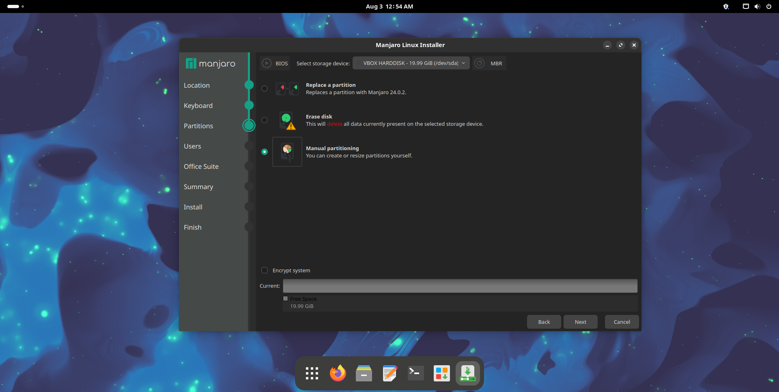This screenshot has height=392, width=779.
Task: Click the Manual partitioning disk icon
Action: pos(287,152)
